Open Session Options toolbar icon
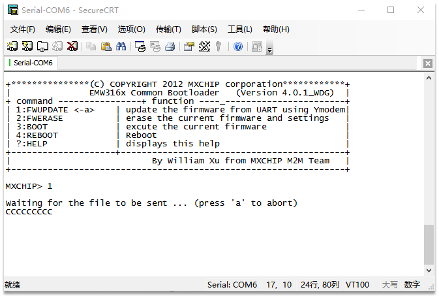This screenshot has height=298, width=439. point(189,46)
